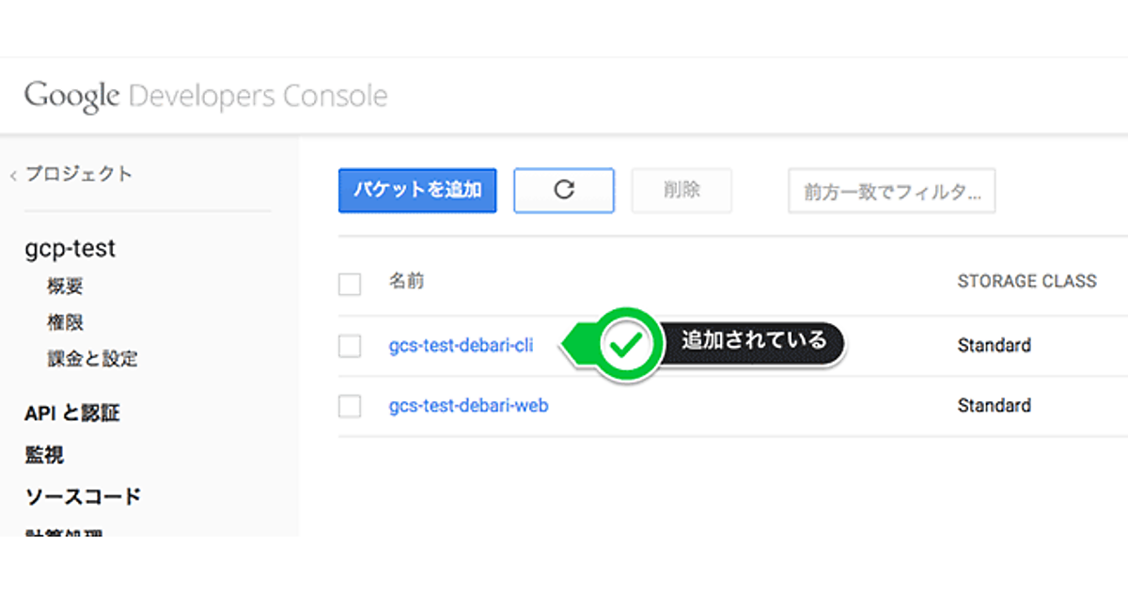Check the gcs-test-debari-web row checkbox

350,406
